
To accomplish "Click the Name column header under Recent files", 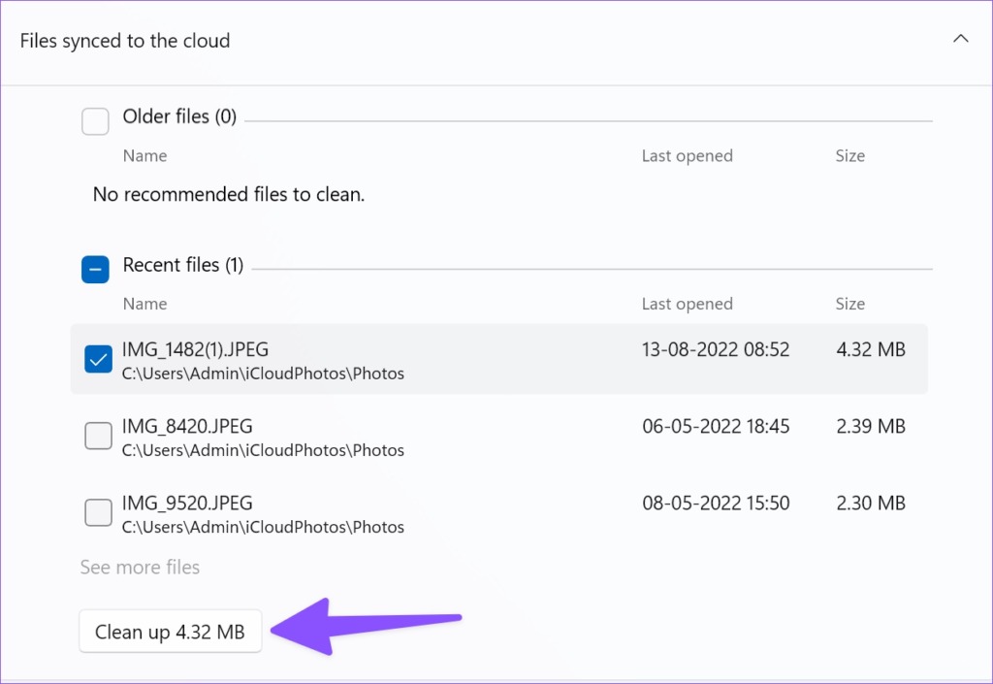I will tap(144, 303).
